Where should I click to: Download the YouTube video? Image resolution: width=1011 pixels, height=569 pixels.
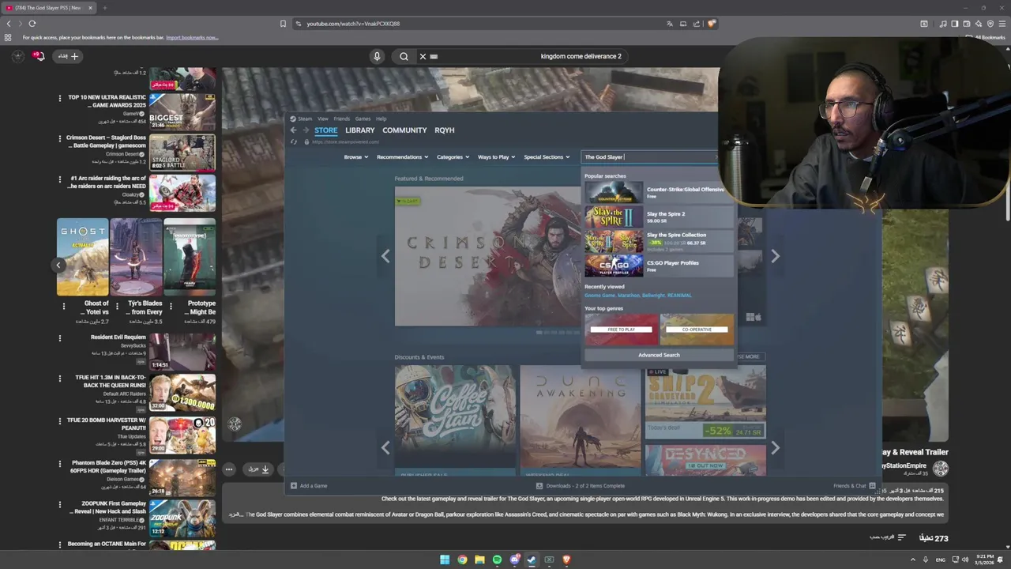click(257, 469)
